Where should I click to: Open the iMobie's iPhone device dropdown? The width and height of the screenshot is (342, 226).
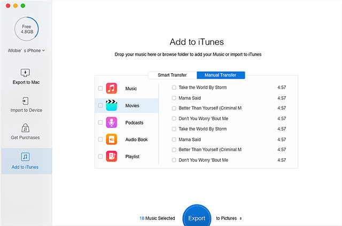tap(26, 51)
